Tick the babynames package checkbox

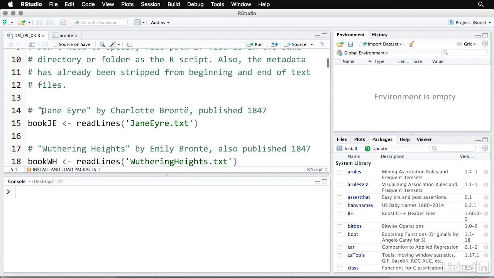(x=339, y=205)
